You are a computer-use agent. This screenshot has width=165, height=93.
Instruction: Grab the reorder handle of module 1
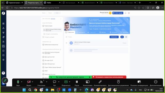click(67, 43)
